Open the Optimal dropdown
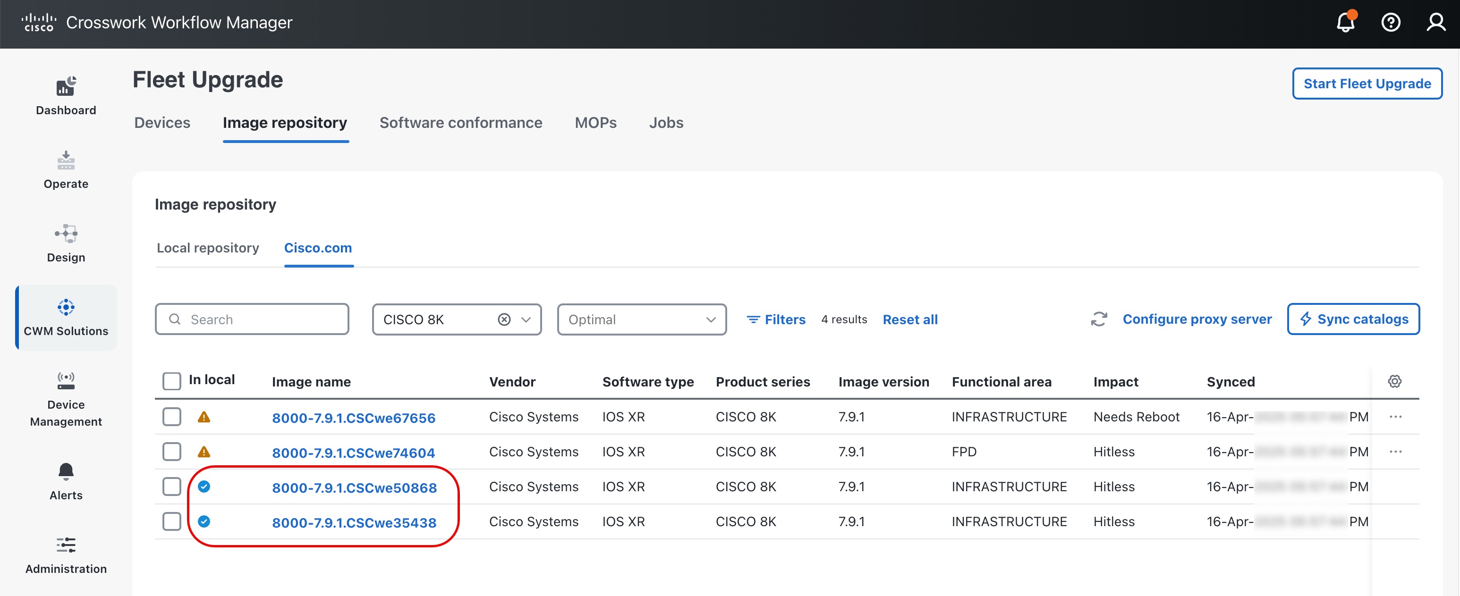The width and height of the screenshot is (1460, 596). [642, 319]
